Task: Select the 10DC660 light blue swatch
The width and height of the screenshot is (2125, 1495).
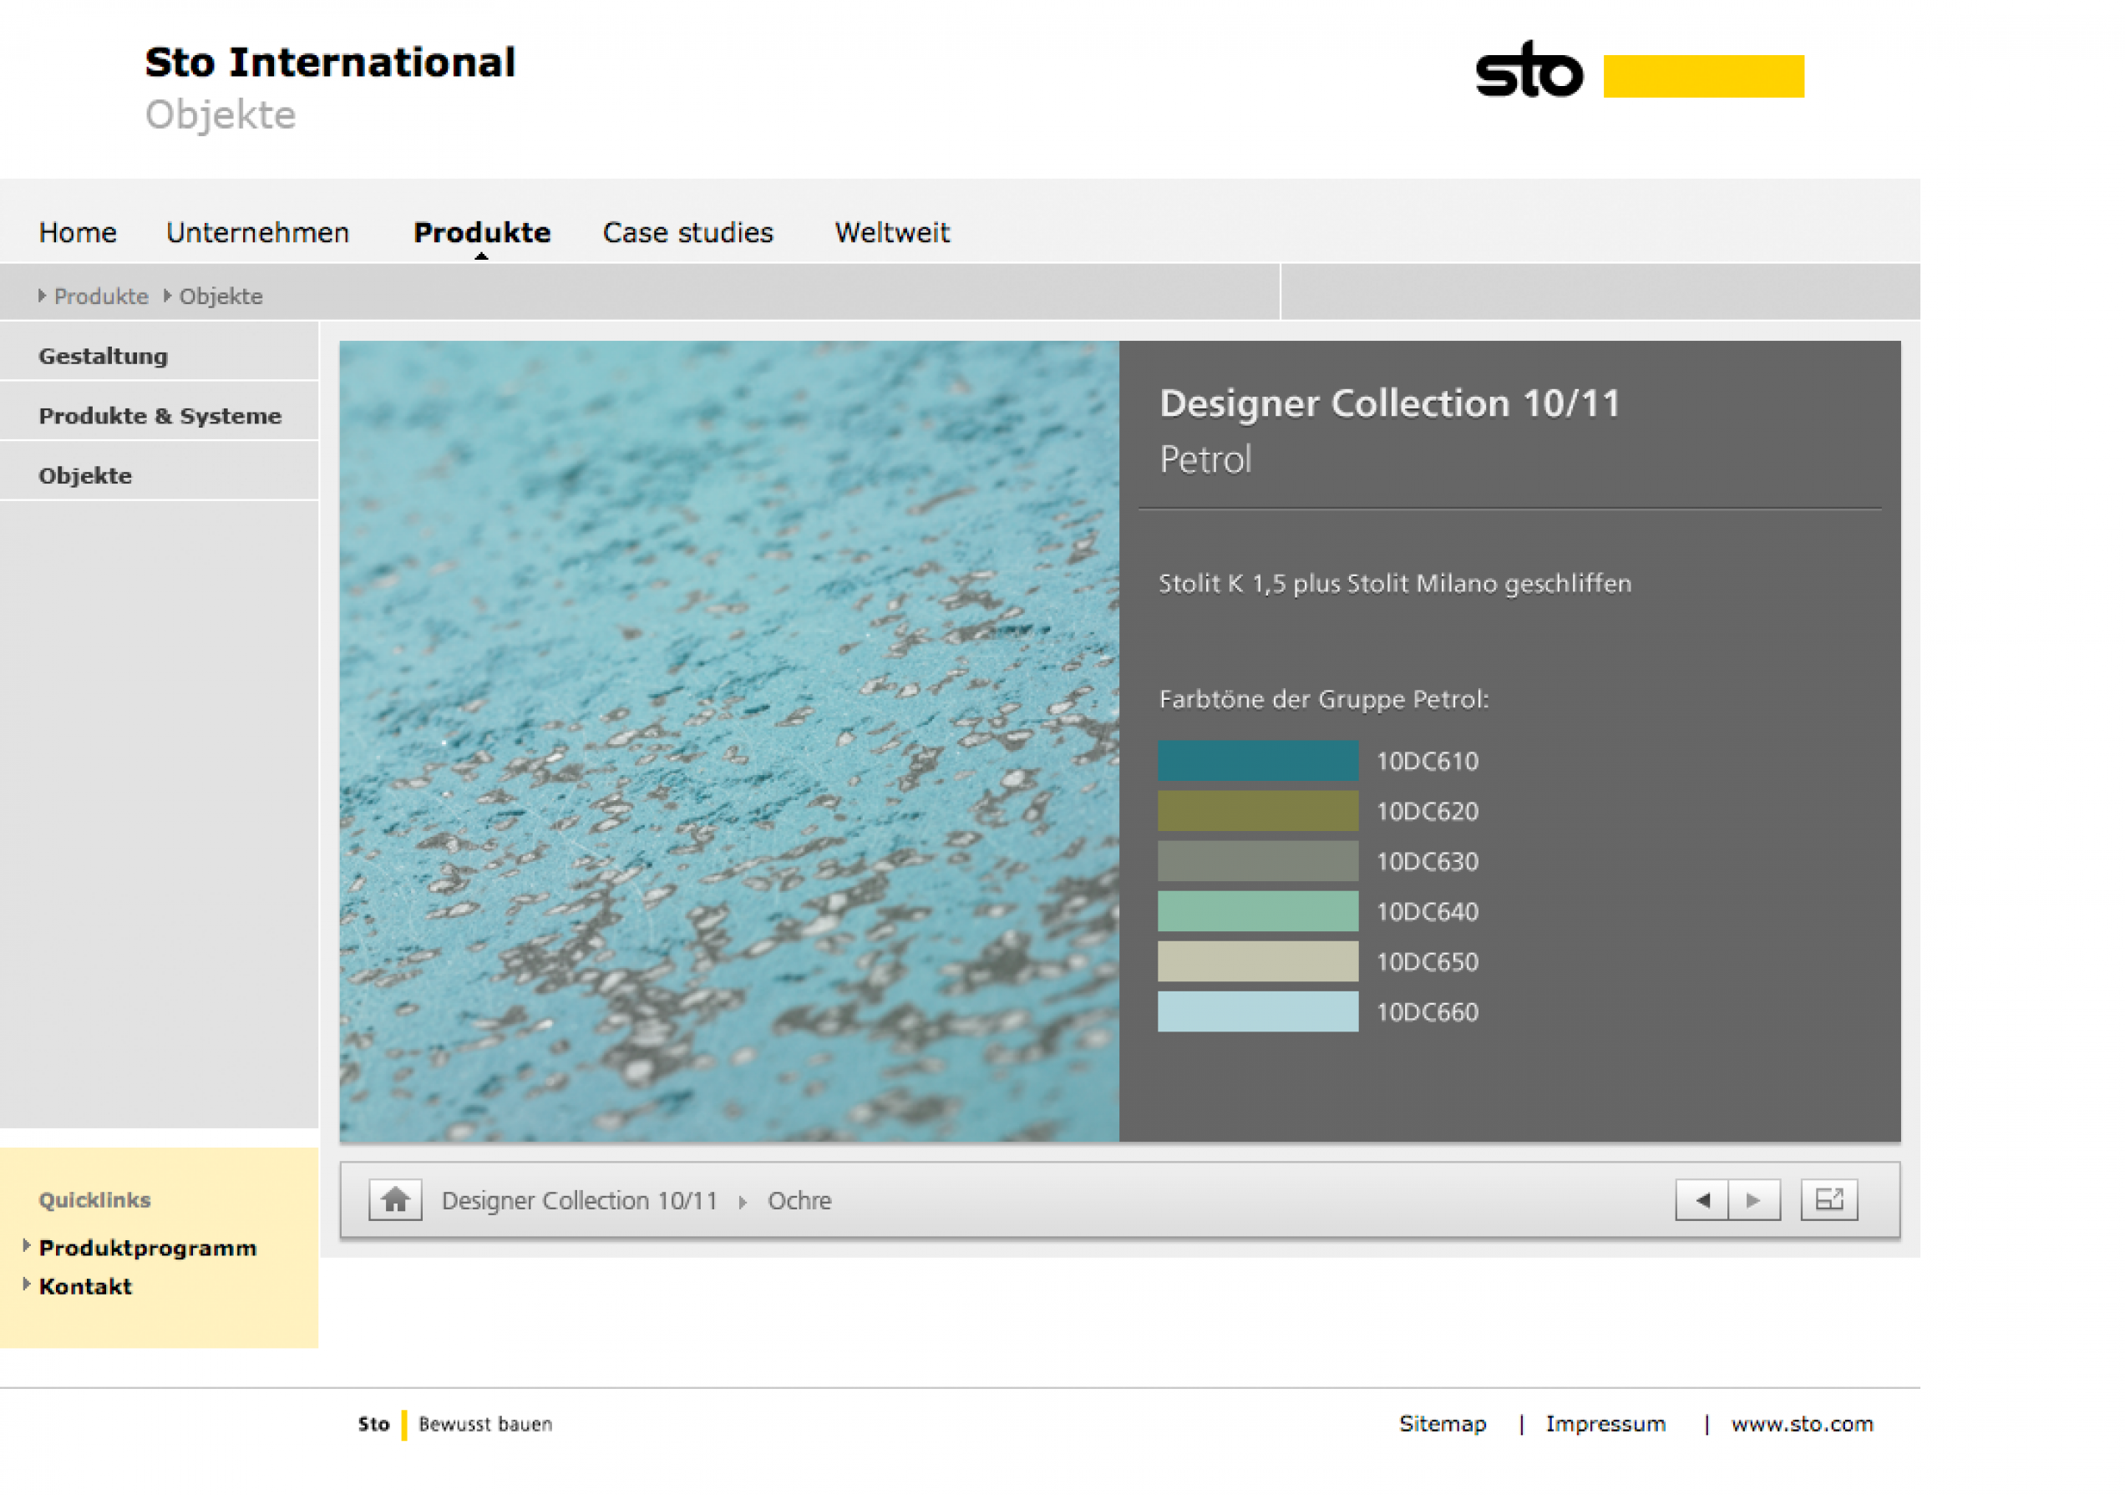Action: [x=1257, y=1011]
